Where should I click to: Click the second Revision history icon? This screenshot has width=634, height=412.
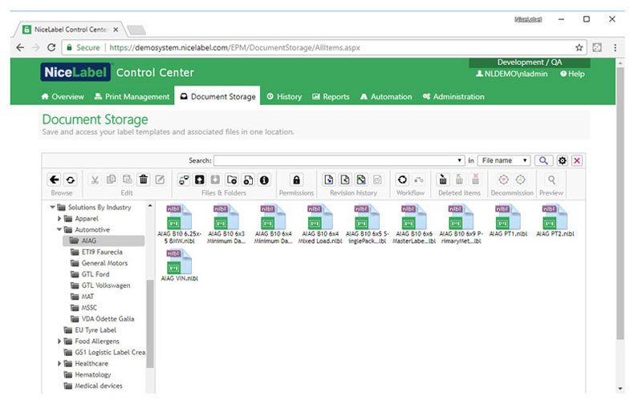345,180
